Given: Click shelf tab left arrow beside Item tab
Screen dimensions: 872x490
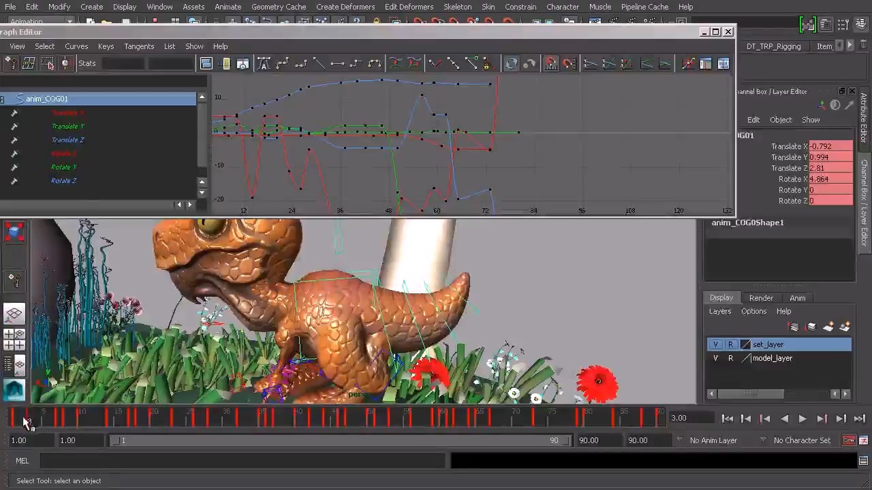Looking at the screenshot, I should pyautogui.click(x=839, y=46).
